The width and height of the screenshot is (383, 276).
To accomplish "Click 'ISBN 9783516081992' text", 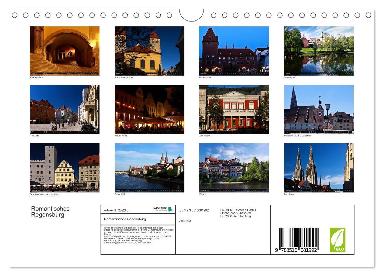I will coord(194,210).
